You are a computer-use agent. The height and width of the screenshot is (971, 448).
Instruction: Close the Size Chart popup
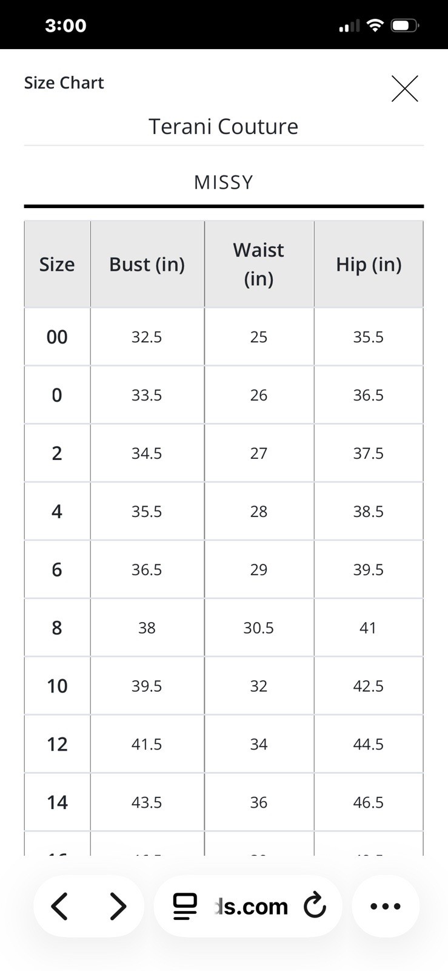click(404, 89)
